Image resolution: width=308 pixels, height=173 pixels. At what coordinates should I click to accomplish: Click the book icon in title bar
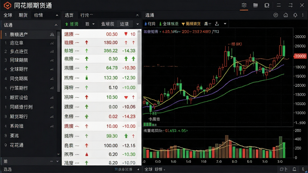click(x=267, y=5)
